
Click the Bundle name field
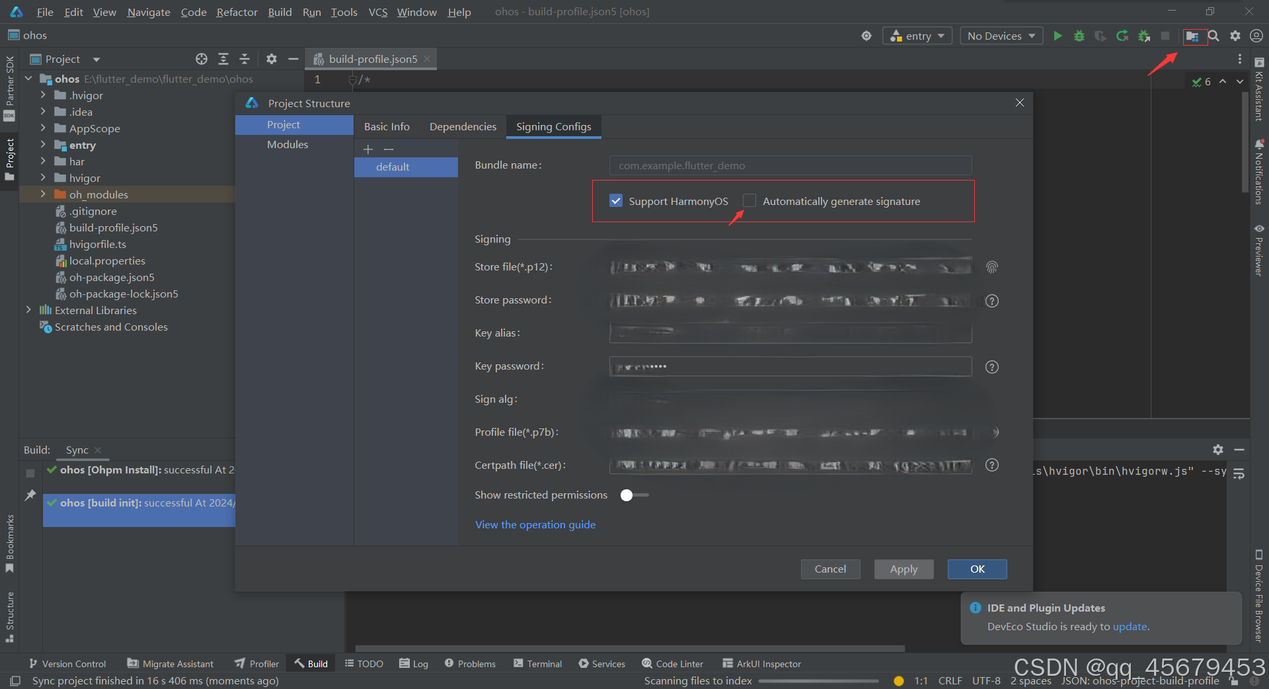pos(790,165)
